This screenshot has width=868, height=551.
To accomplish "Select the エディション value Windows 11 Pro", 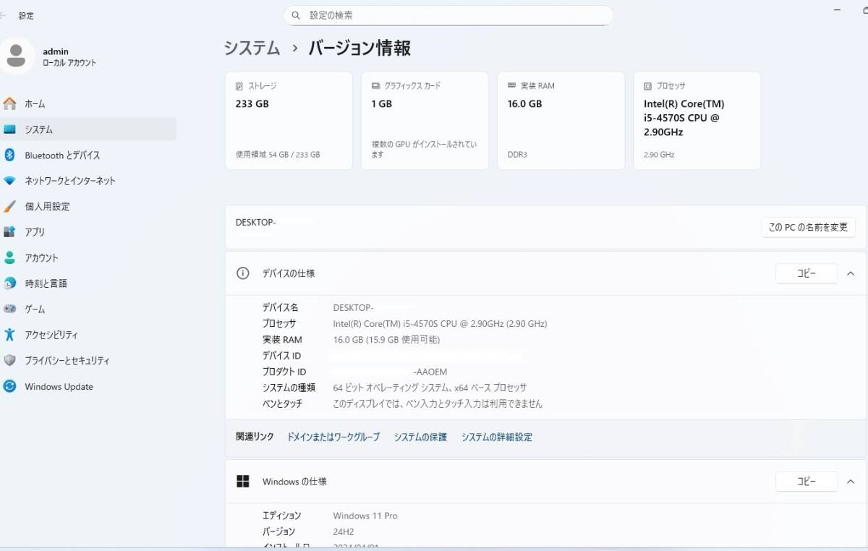I will pyautogui.click(x=365, y=516).
